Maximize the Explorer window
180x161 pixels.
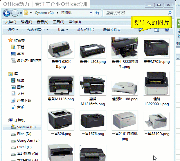pyautogui.click(x=159, y=5)
